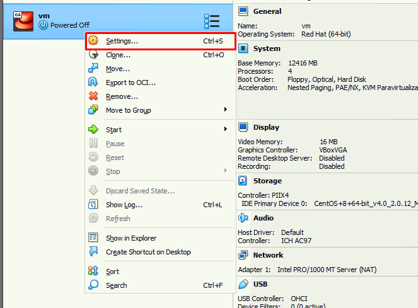Image resolution: width=418 pixels, height=308 pixels.
Task: Click the Clone sheep icon
Action: tap(93, 55)
